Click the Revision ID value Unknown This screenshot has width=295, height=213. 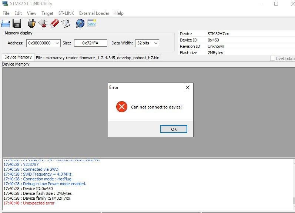click(x=216, y=46)
